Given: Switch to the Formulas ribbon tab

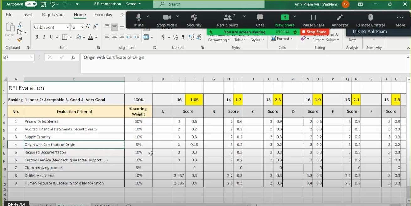Looking at the screenshot, I should click(x=103, y=15).
